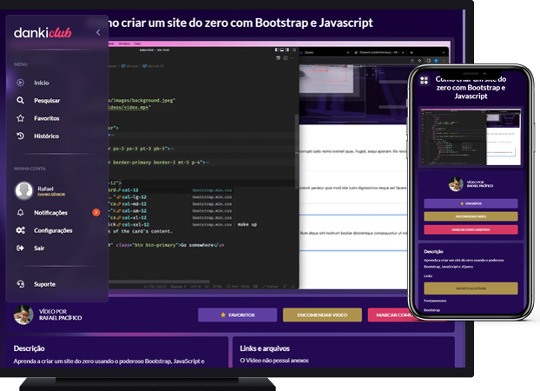Open the Notificações menu entry
The width and height of the screenshot is (540, 391).
(x=50, y=213)
